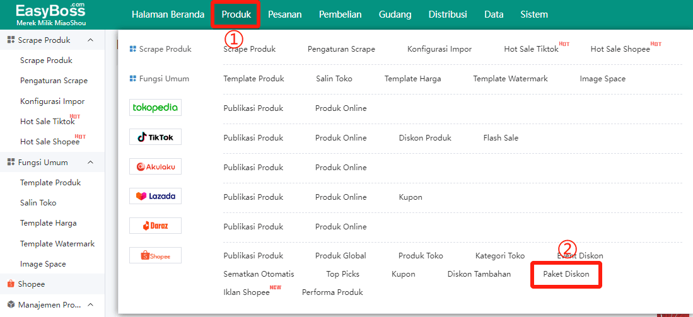Click the TikTok platform logo
Screen dimensions: 693x317
tap(155, 137)
